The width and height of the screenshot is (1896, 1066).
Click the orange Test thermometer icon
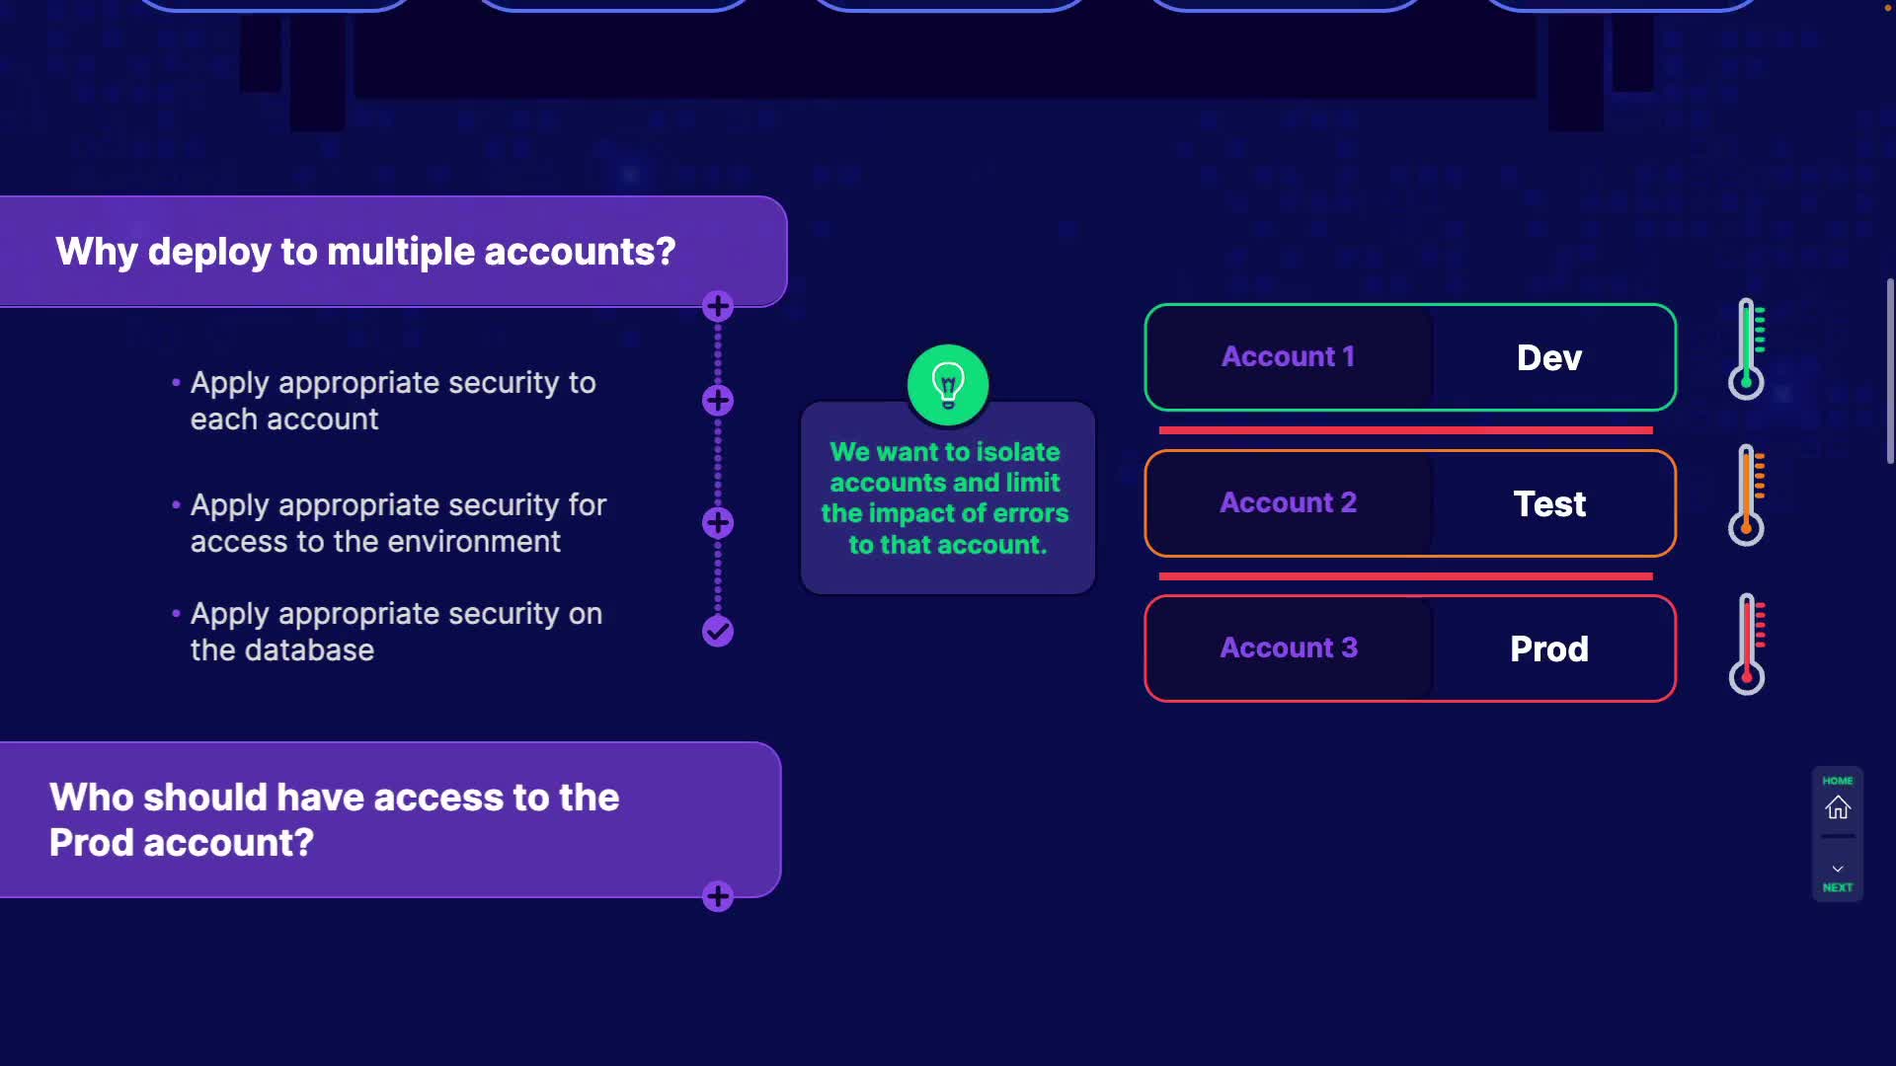pyautogui.click(x=1747, y=495)
